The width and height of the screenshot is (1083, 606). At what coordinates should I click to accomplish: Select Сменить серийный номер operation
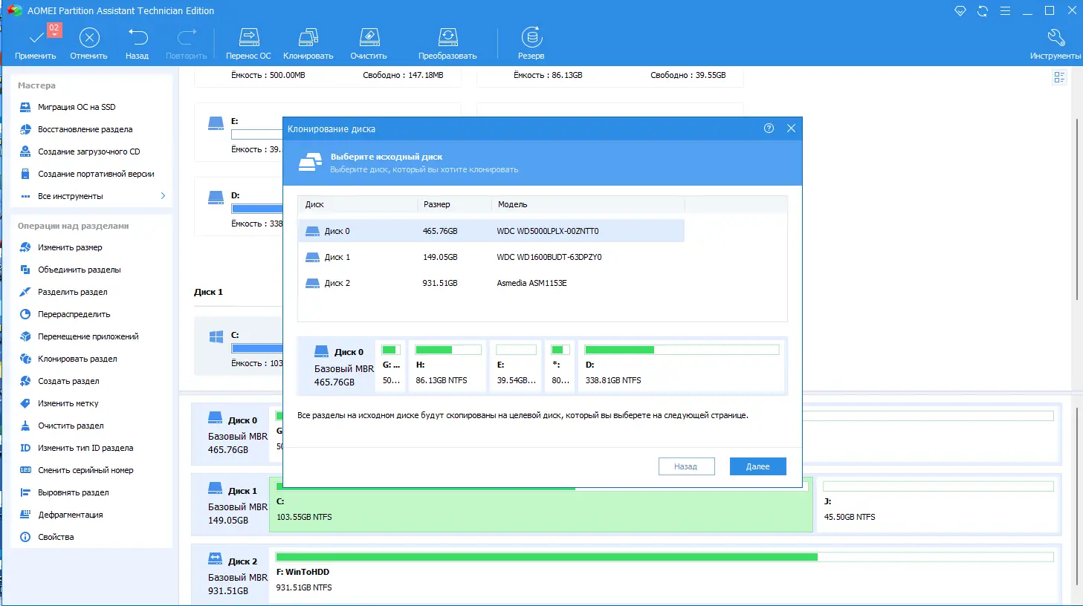pyautogui.click(x=85, y=470)
